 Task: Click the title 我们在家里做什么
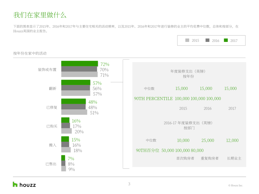(x=40, y=15)
